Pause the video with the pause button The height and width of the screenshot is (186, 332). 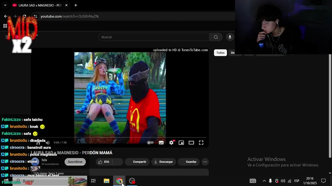(38, 143)
